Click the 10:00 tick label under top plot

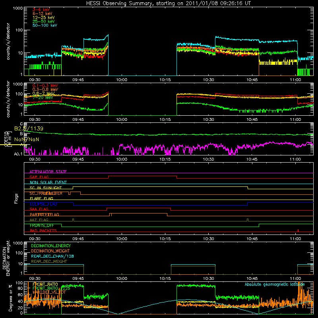click(x=122, y=80)
